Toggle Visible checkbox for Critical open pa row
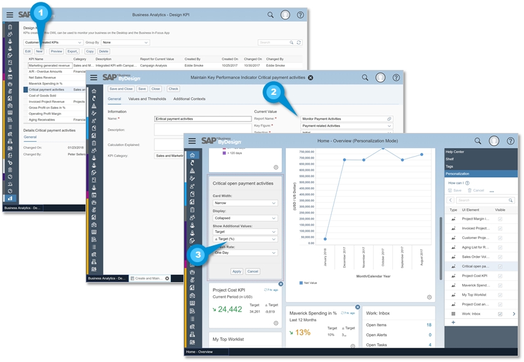This screenshot has height=362, width=524. point(500,267)
